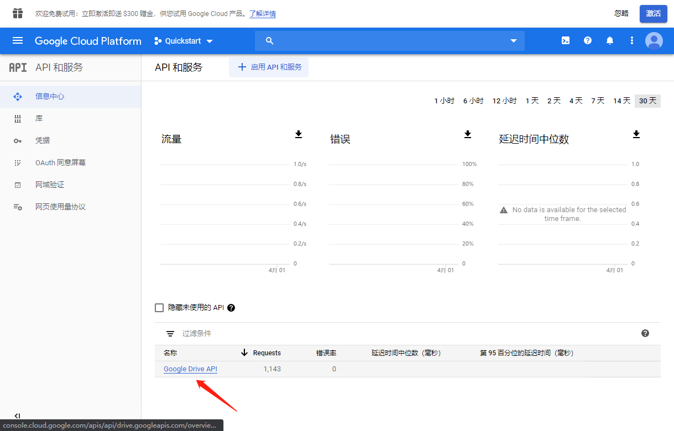Select the 14 天 time range
Screen dimensions: 674x431
click(x=621, y=101)
